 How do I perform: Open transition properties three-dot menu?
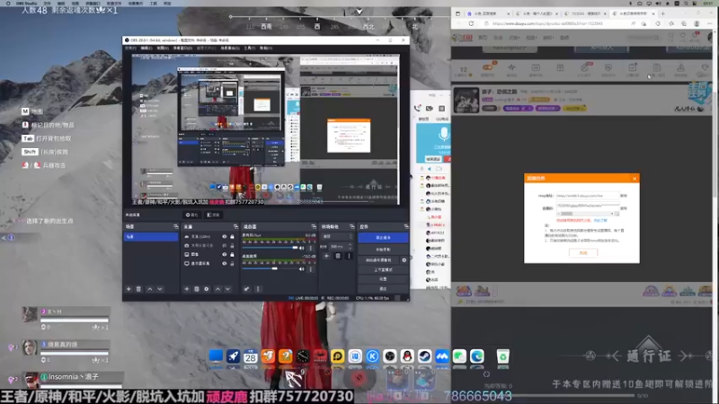349,256
